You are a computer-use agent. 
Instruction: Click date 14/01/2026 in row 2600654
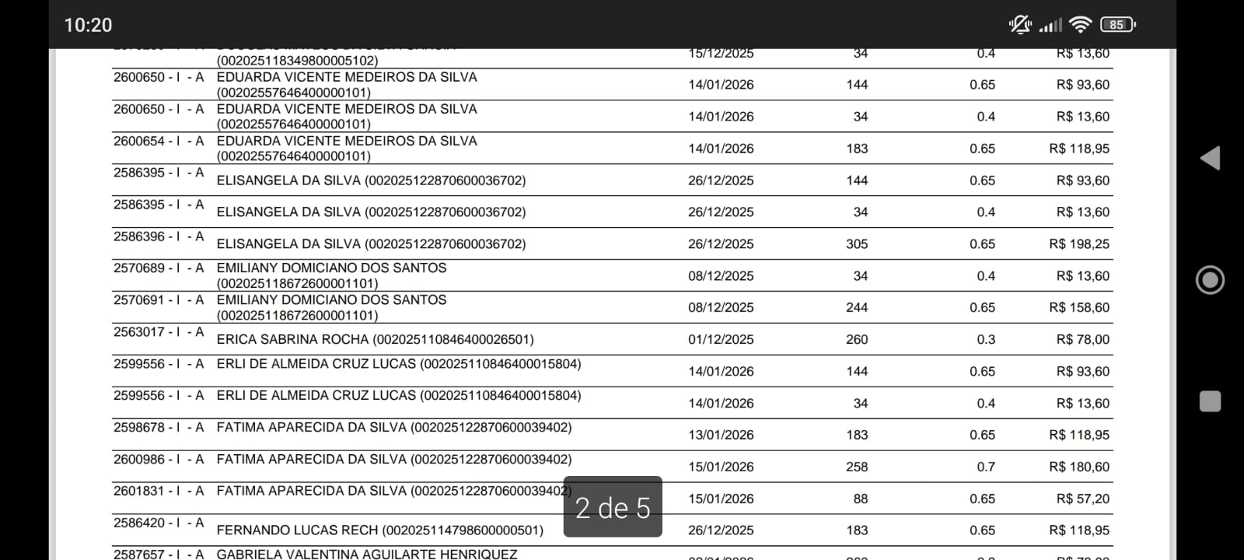721,149
